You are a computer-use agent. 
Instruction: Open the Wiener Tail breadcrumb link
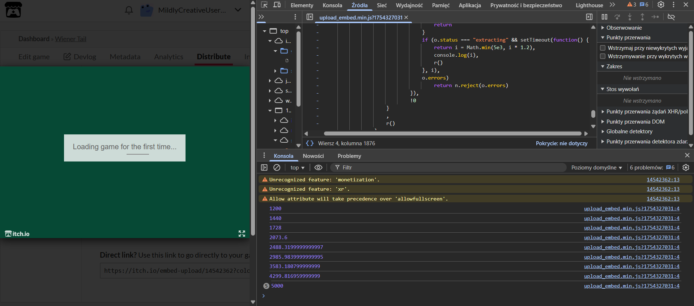[x=71, y=39]
